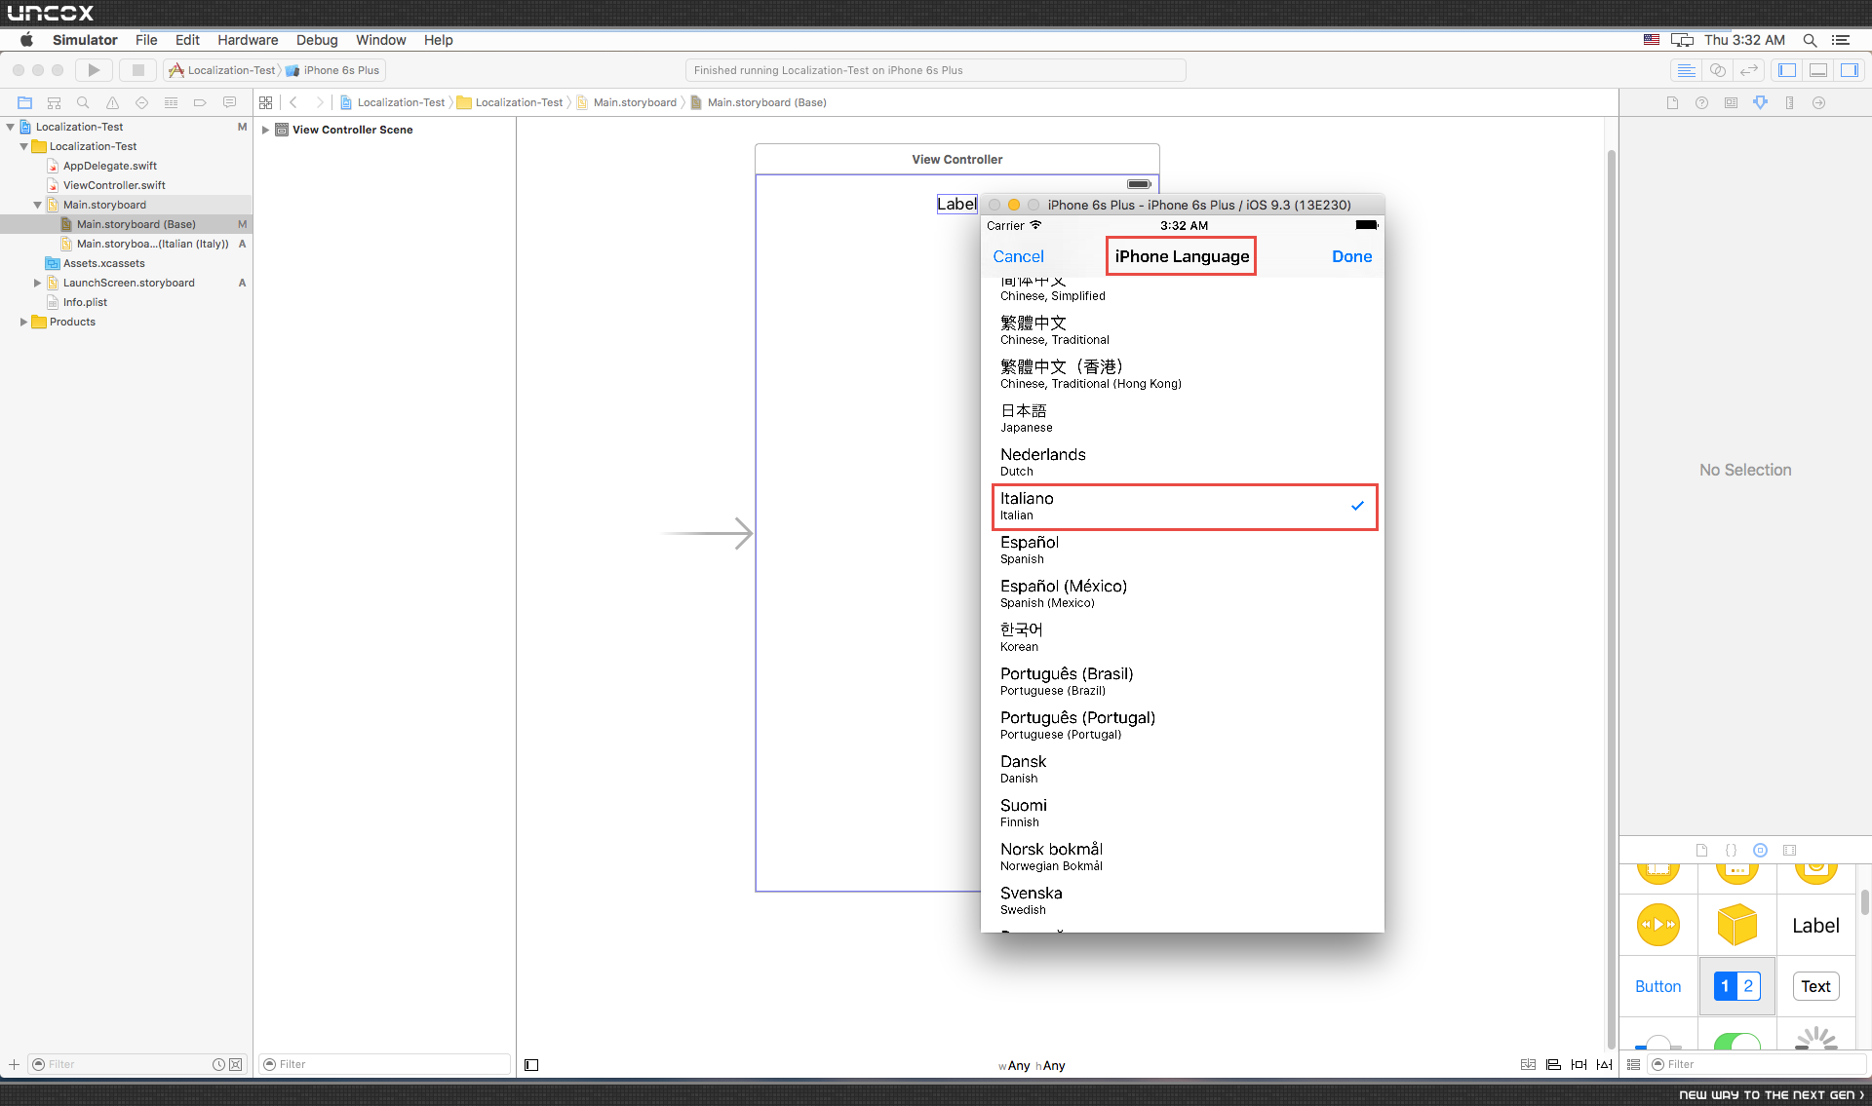Viewport: 1872px width, 1106px height.
Task: Open the Edit menu
Action: [187, 40]
